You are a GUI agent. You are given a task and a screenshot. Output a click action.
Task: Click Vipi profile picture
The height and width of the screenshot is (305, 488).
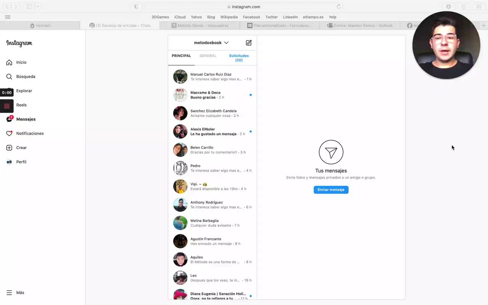coord(180,186)
